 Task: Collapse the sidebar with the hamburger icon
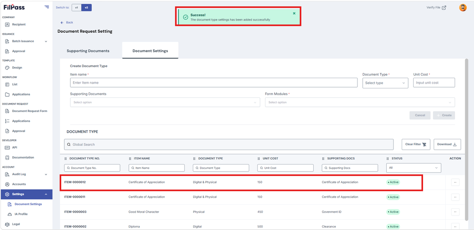click(47, 7)
